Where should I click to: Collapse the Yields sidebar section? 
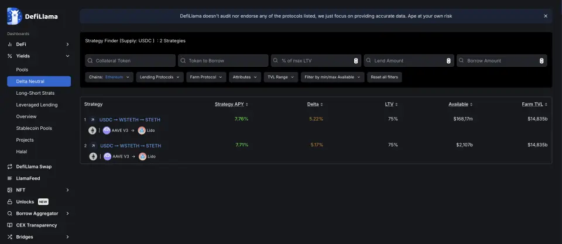point(68,56)
